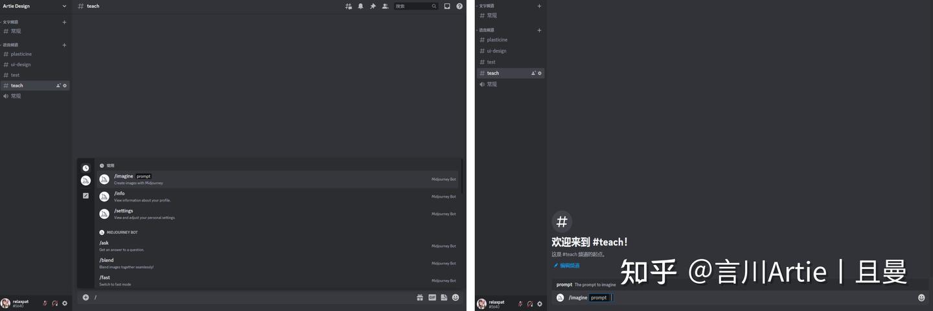Click the plus attach button in left message box
The height and width of the screenshot is (311, 933).
[x=86, y=297]
